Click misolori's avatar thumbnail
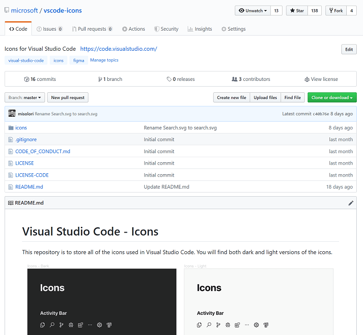Image resolution: width=363 pixels, height=335 pixels. pyautogui.click(x=12, y=114)
